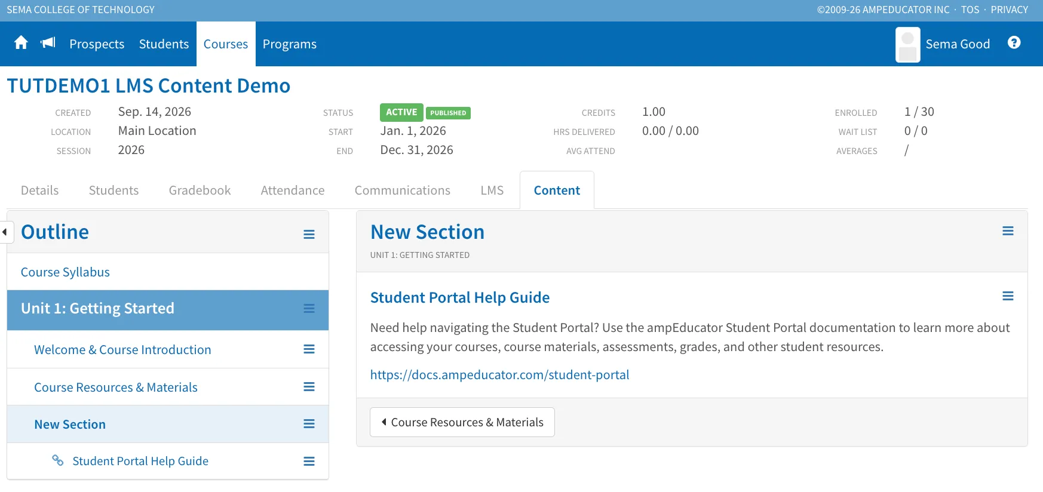Open Course Resources & Materials in outline

pyautogui.click(x=116, y=388)
